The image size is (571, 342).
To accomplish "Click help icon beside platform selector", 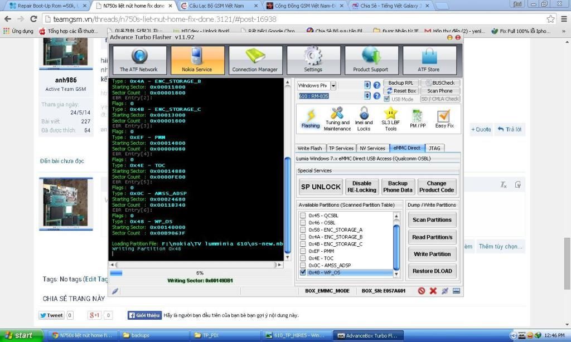I will tap(377, 85).
